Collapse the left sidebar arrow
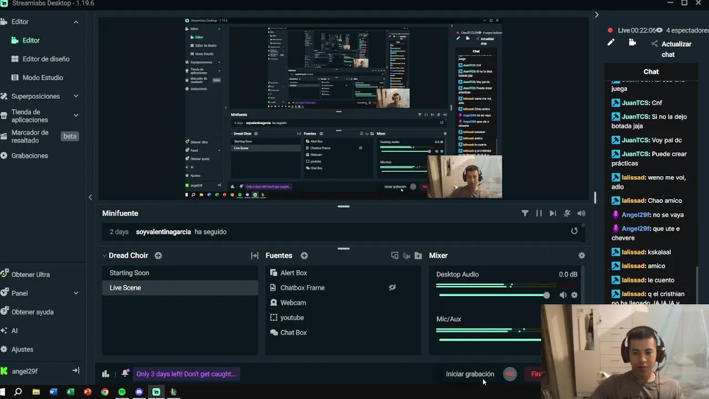 point(90,197)
